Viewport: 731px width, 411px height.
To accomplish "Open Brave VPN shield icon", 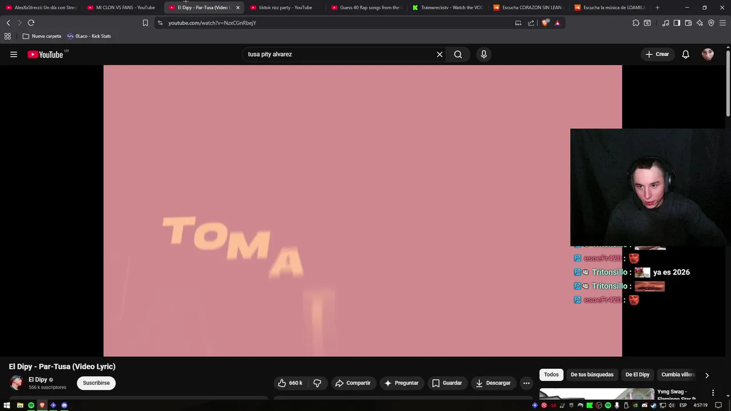I will 711,23.
